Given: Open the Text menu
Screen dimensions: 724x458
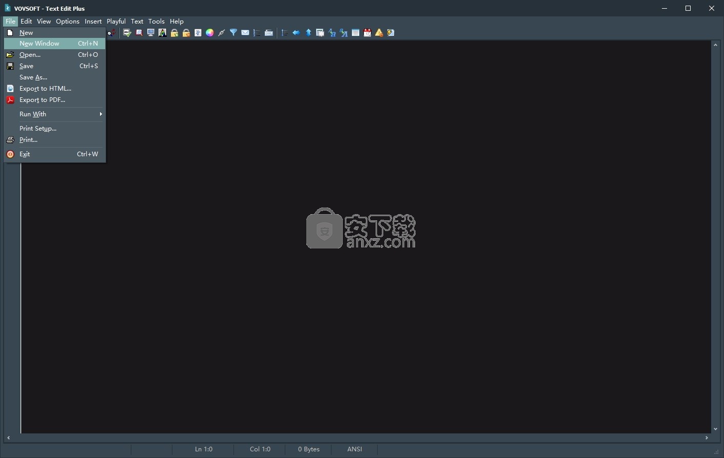Looking at the screenshot, I should tap(137, 22).
